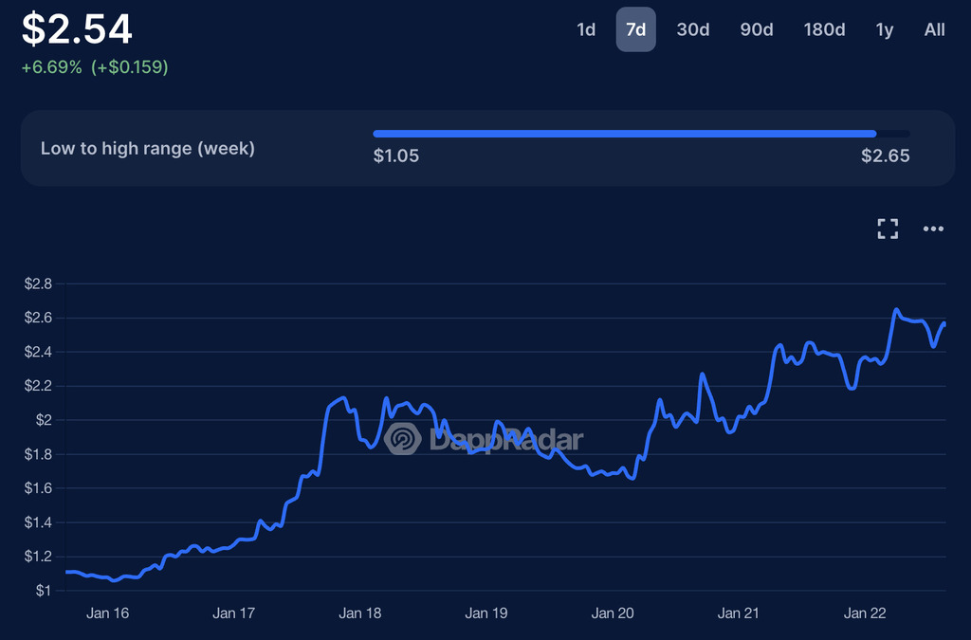Image resolution: width=971 pixels, height=640 pixels.
Task: Show All-time price history
Action: [935, 29]
